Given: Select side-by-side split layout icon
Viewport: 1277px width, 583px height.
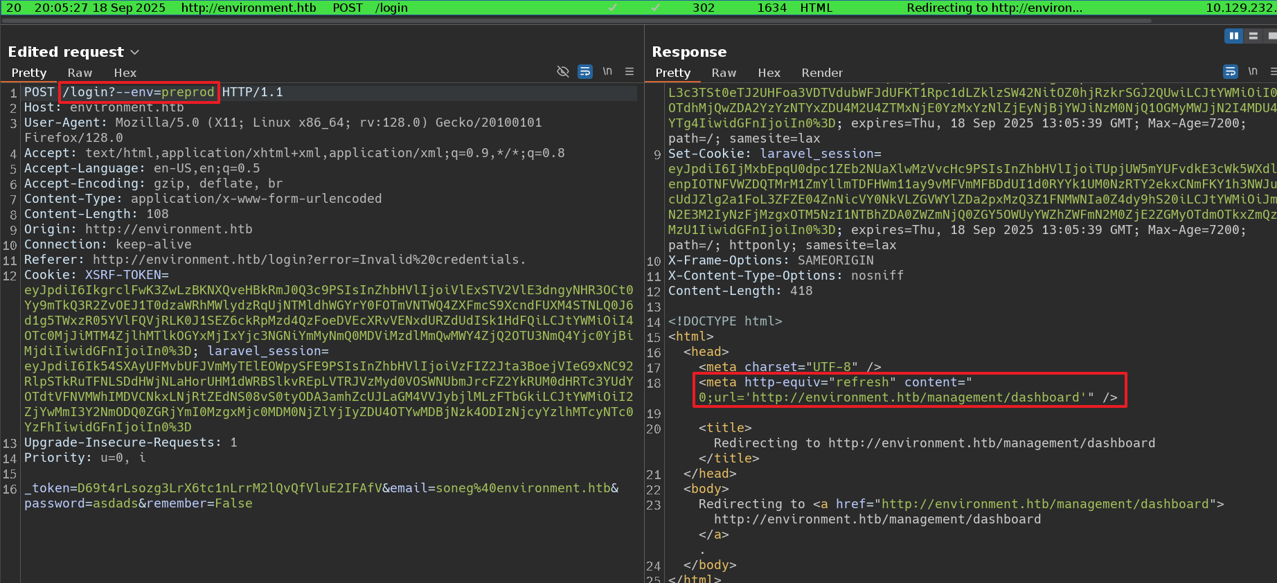Looking at the screenshot, I should coord(1233,36).
